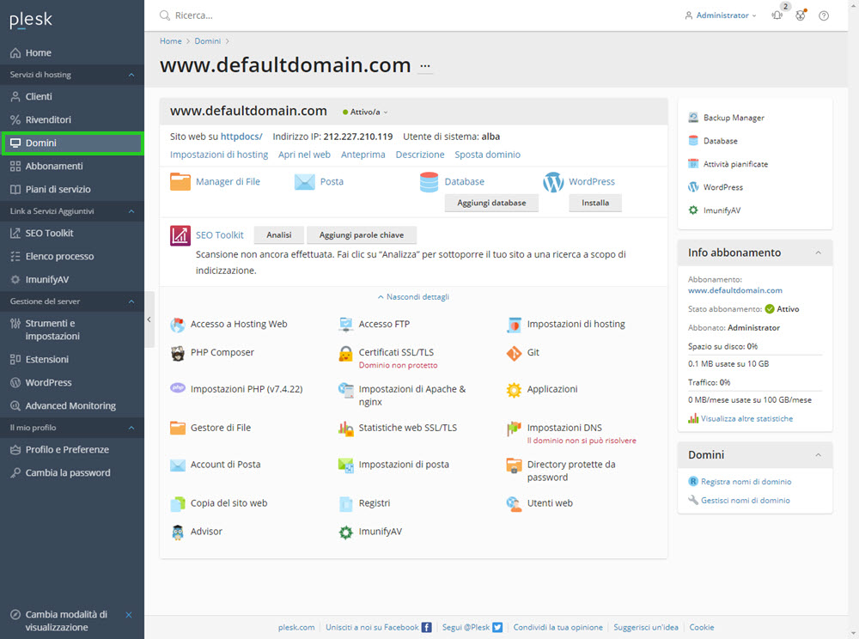Collapse the Info abbonamento panel
Screen dimensions: 859x639
[x=818, y=253]
